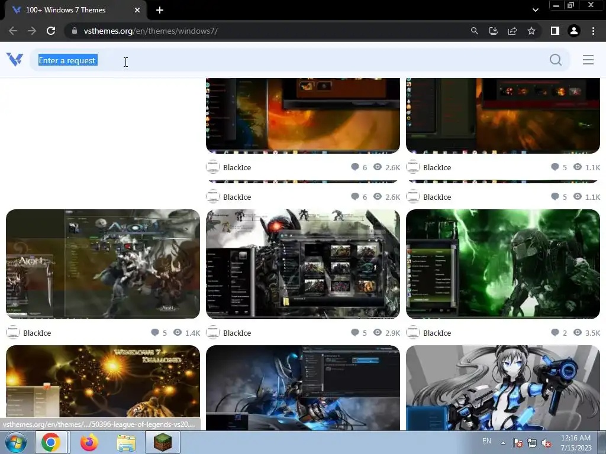Click comment bubble icon under Aion theme
606x454 pixels.
click(x=155, y=332)
